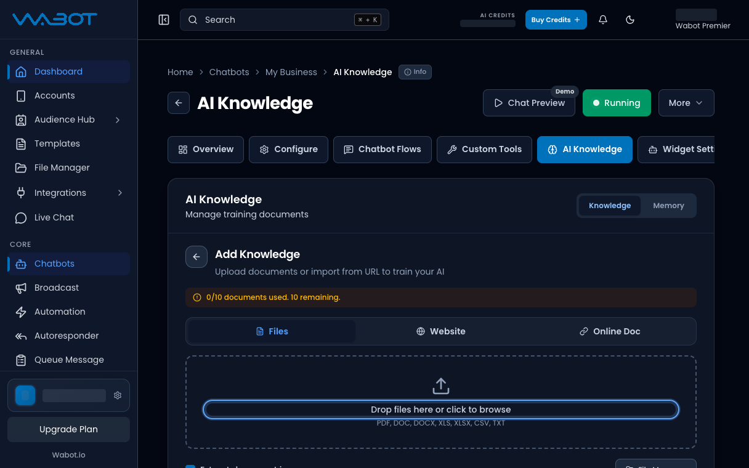The height and width of the screenshot is (468, 749).
Task: Open Templates via its document icon
Action: coord(21,143)
